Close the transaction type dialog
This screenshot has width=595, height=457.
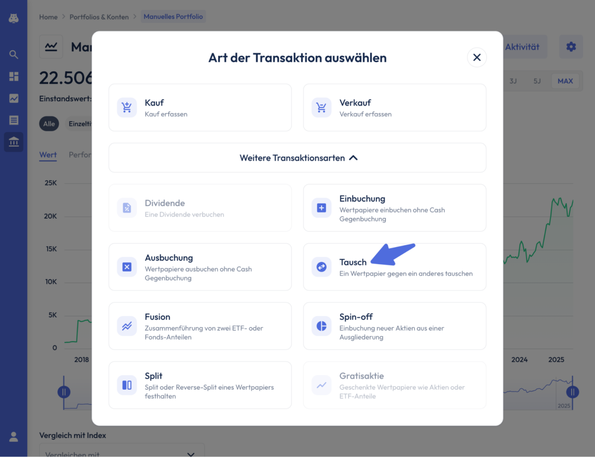(x=477, y=58)
